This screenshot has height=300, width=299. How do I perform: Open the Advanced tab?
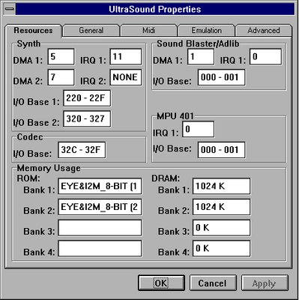point(264,31)
